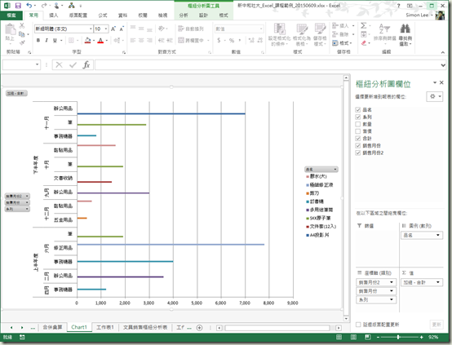Viewport: 452px width, 345px height.
Task: Click the formula bar cancel X icon
Action: [x=59, y=65]
